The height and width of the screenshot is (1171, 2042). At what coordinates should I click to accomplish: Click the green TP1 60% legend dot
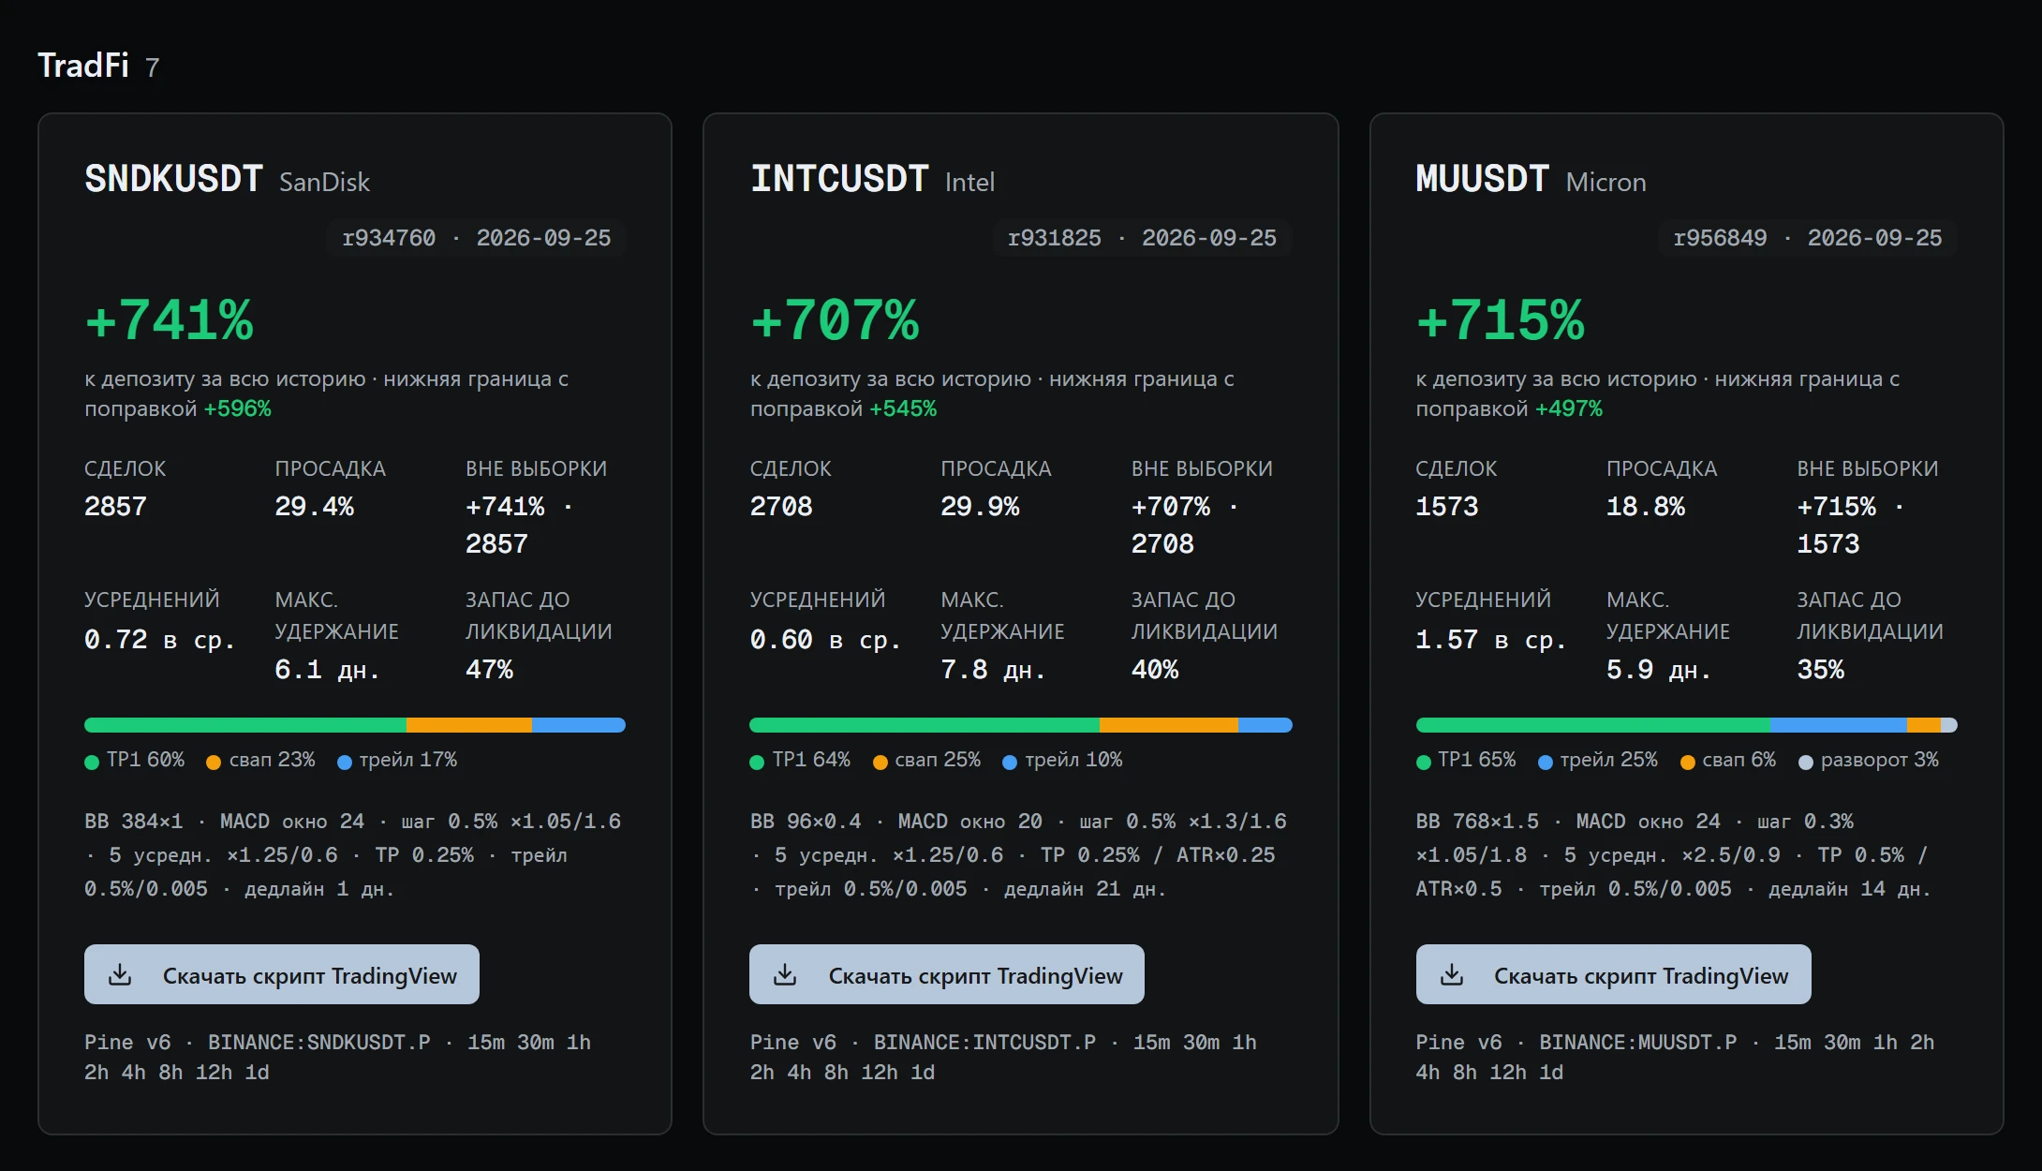(92, 762)
